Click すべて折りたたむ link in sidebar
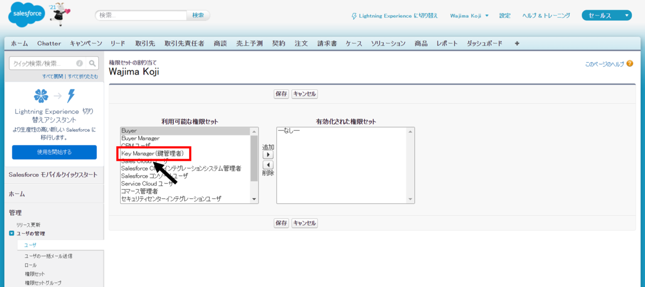Image resolution: width=645 pixels, height=287 pixels. coord(82,76)
